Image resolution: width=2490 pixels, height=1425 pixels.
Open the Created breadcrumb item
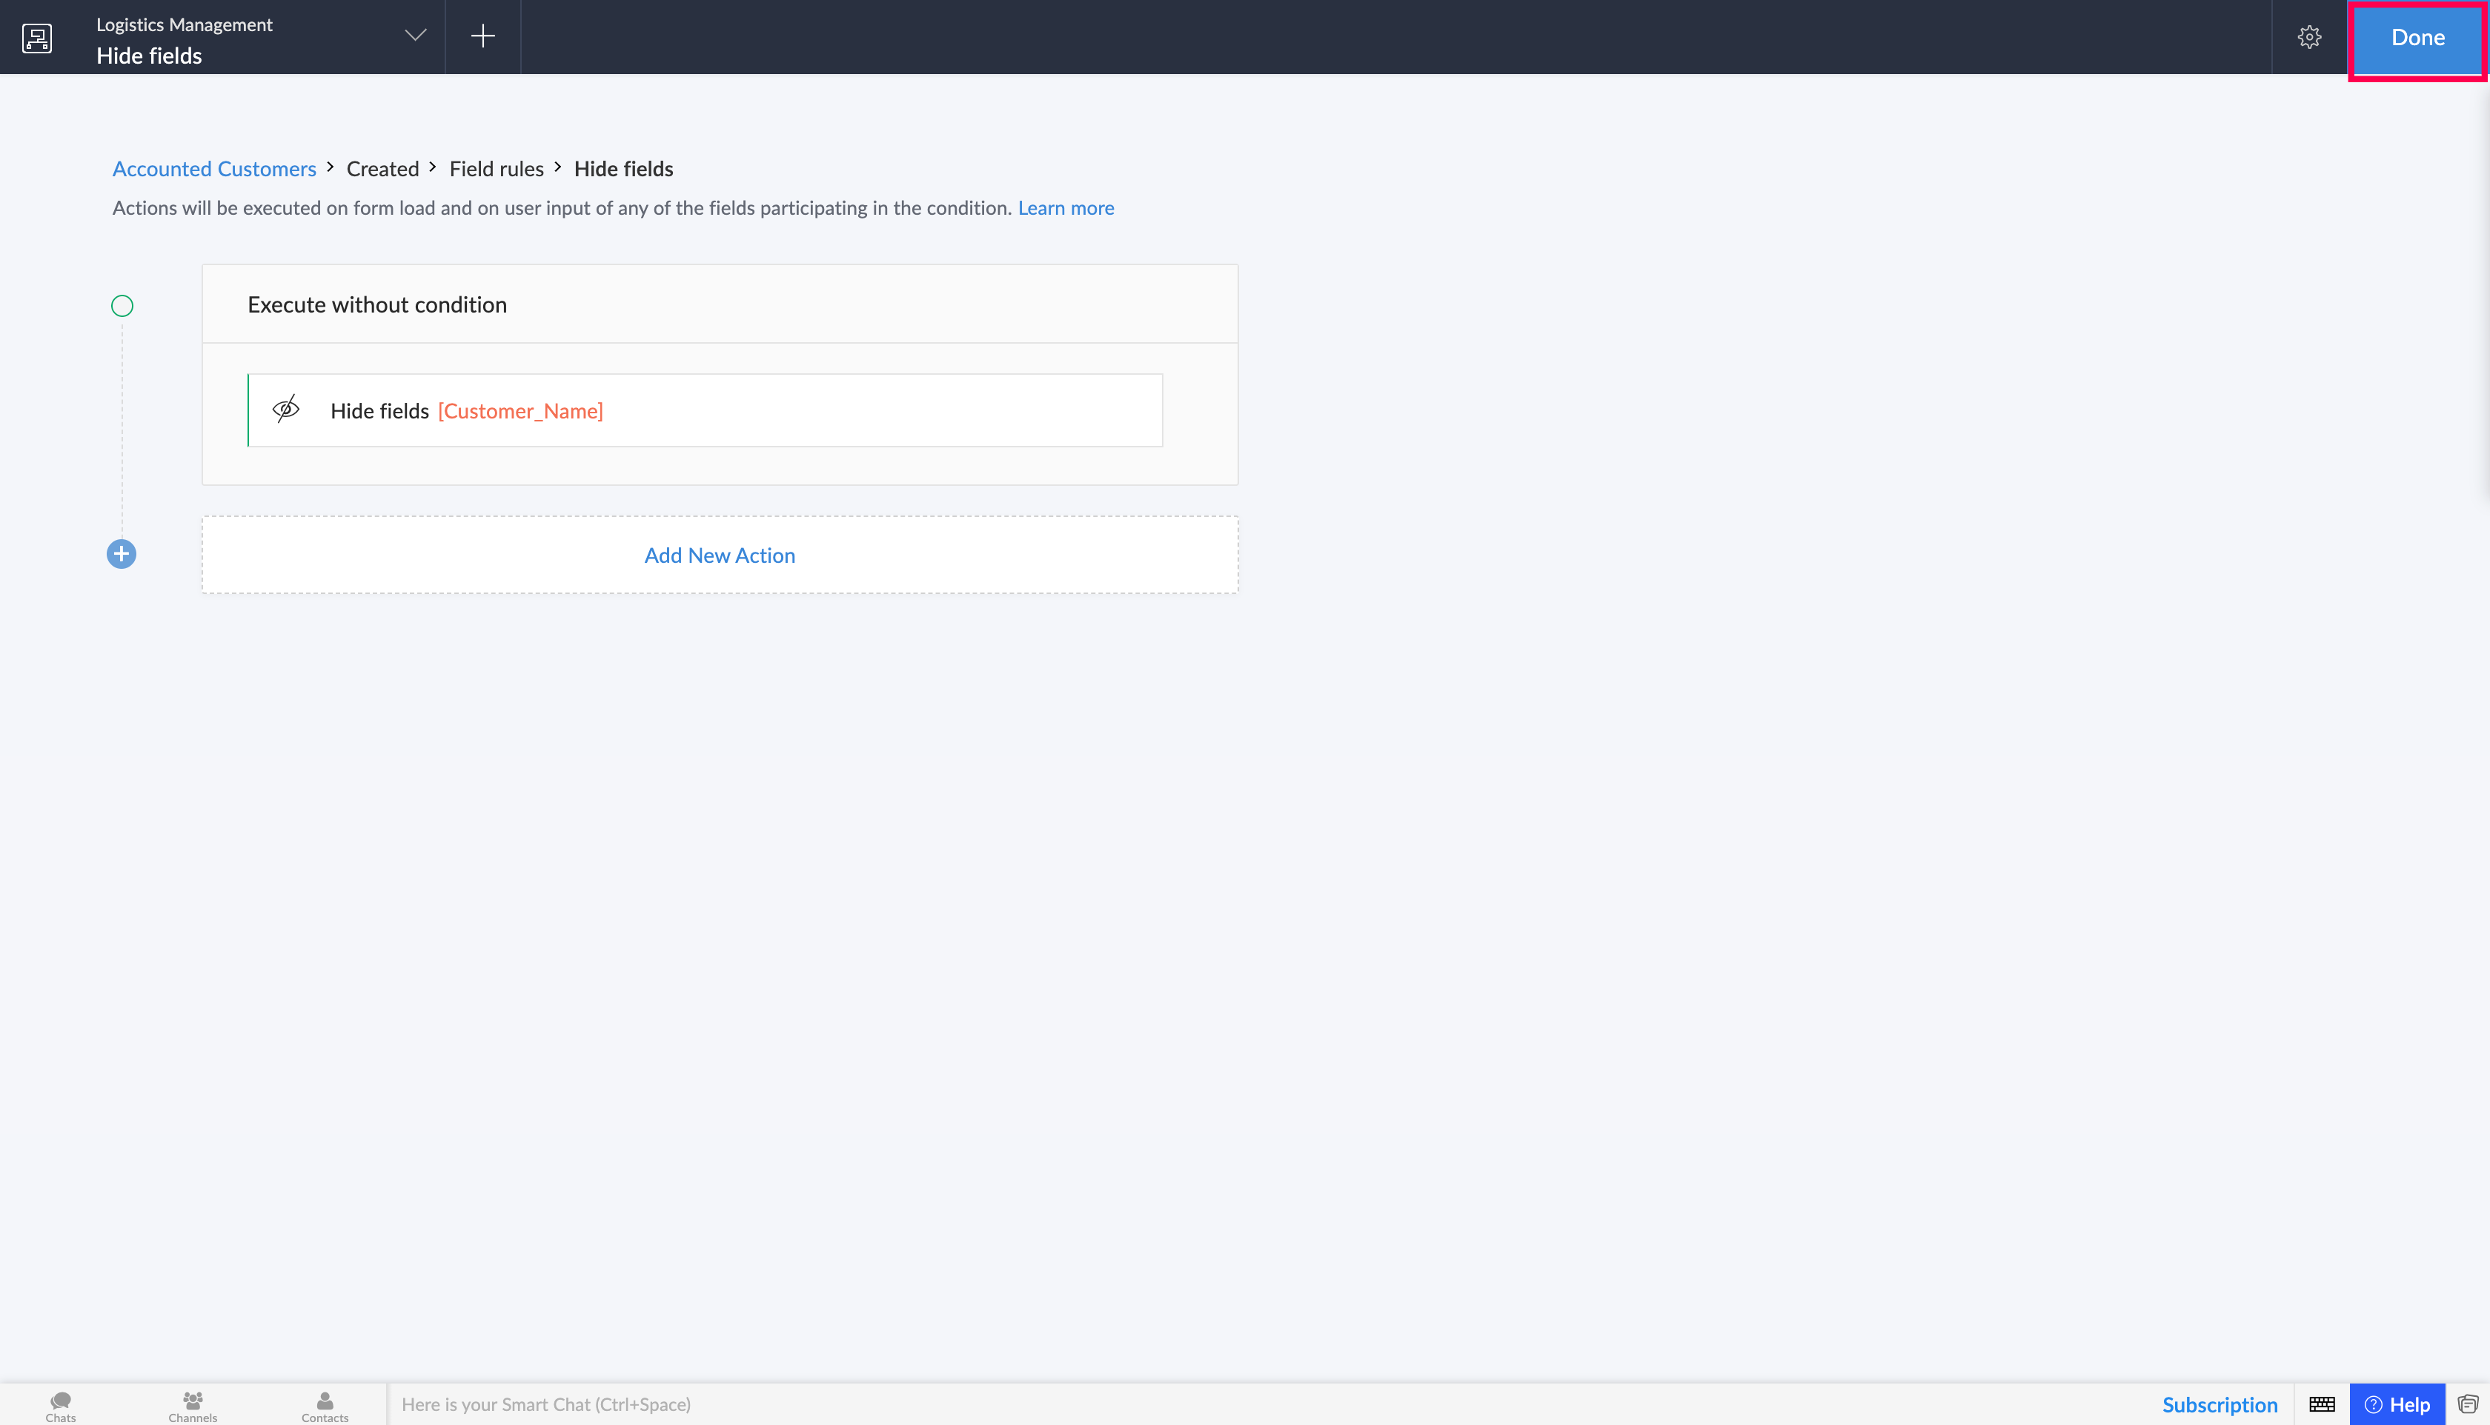coord(383,168)
